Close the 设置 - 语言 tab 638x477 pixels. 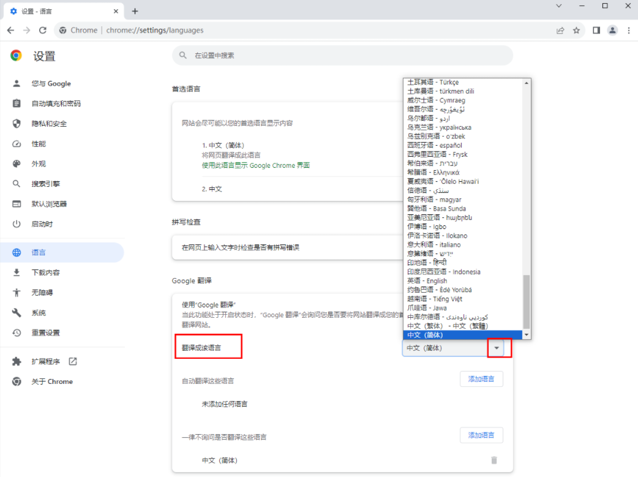(116, 12)
